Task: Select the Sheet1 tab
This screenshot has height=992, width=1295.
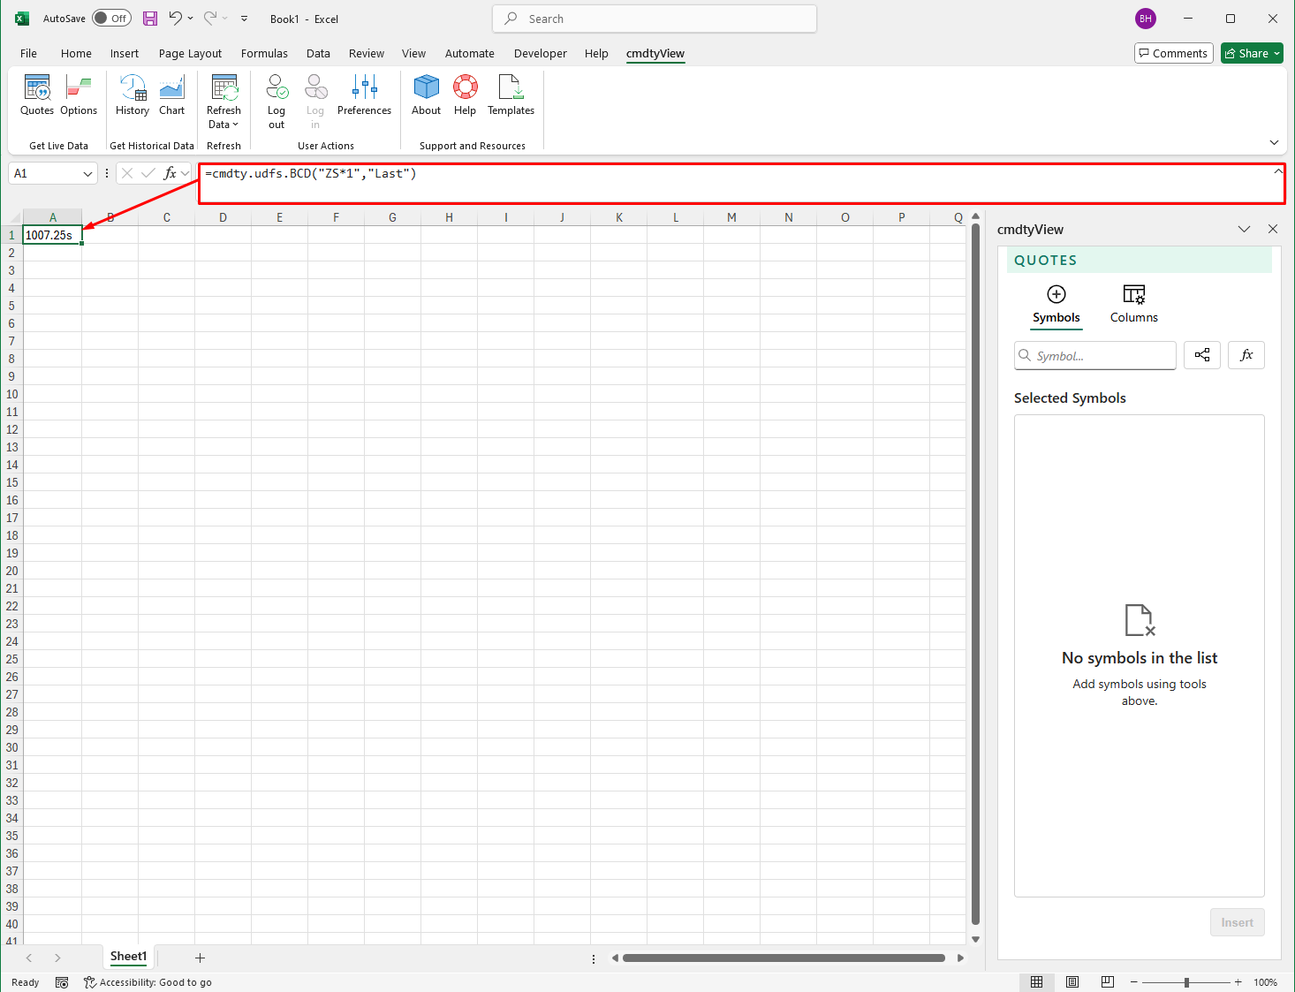Action: [128, 957]
